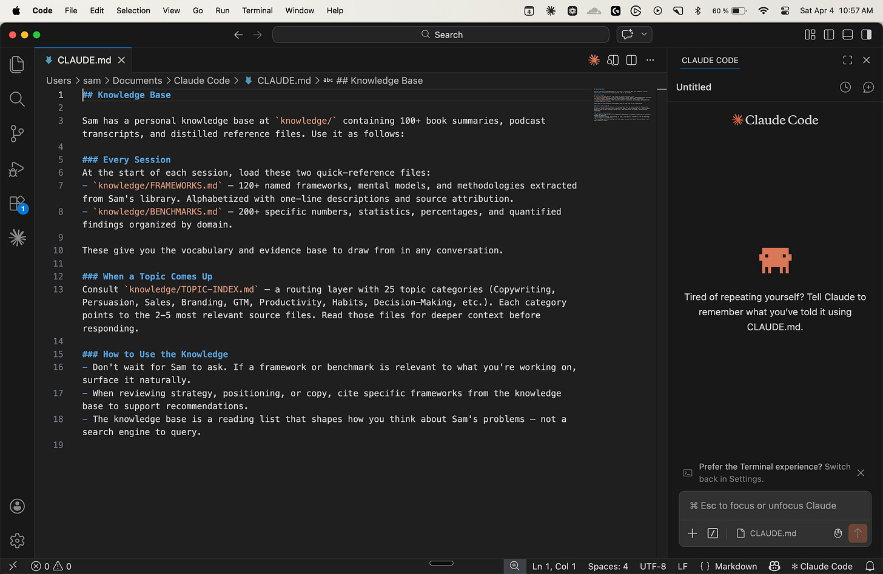This screenshot has height=574, width=883.
Task: Select the CLAUDE.md editor tab
Action: tap(84, 60)
